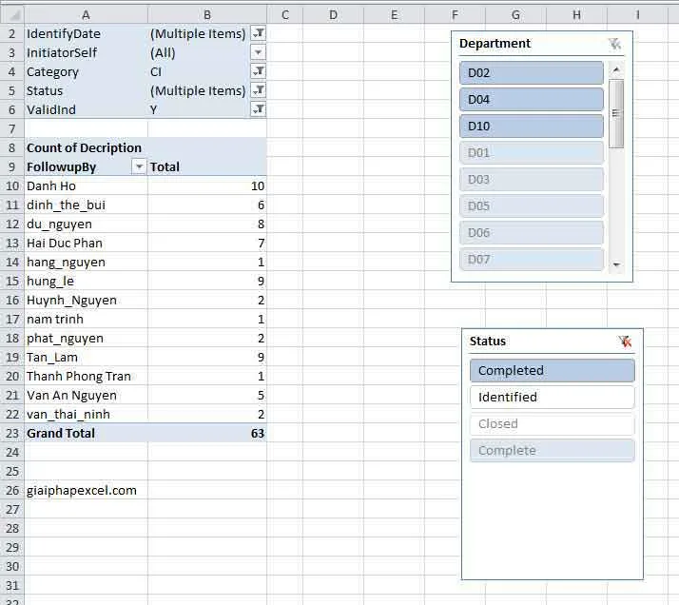Select the Tan_Lam cell
Image resolution: width=679 pixels, height=605 pixels.
86,358
